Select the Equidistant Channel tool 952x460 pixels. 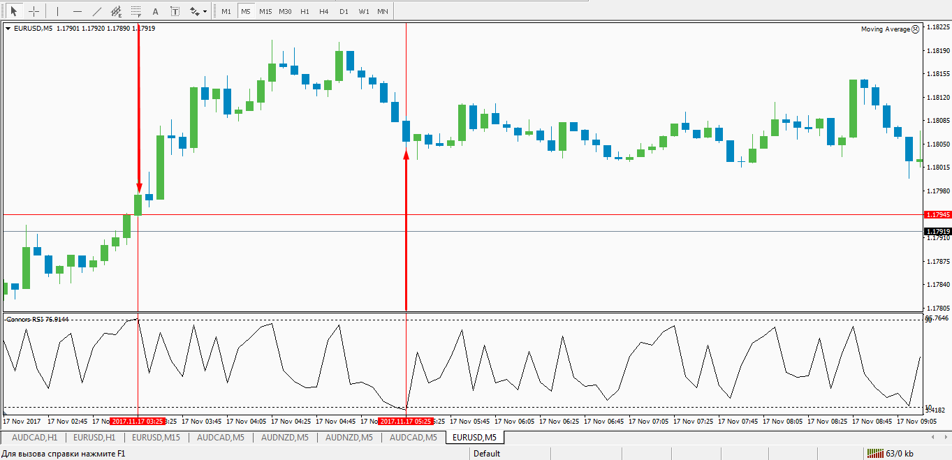(x=116, y=11)
